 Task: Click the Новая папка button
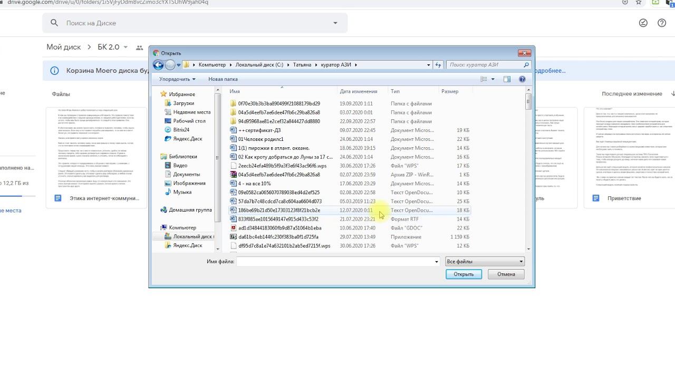point(223,79)
